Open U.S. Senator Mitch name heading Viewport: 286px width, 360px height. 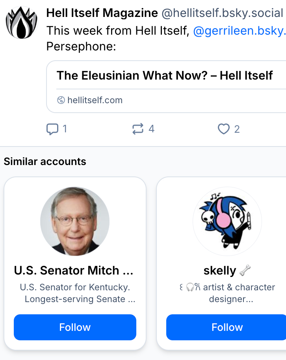click(x=74, y=271)
